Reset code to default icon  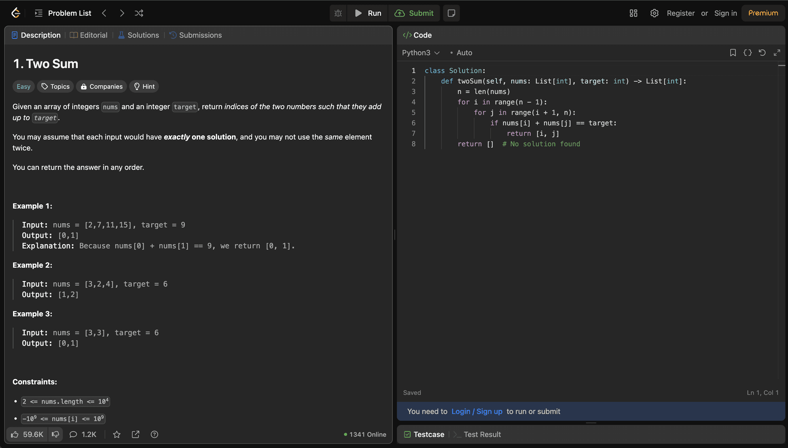(762, 53)
